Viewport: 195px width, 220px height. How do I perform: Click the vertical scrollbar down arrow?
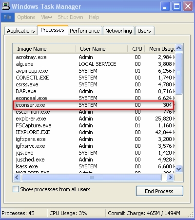(179, 169)
